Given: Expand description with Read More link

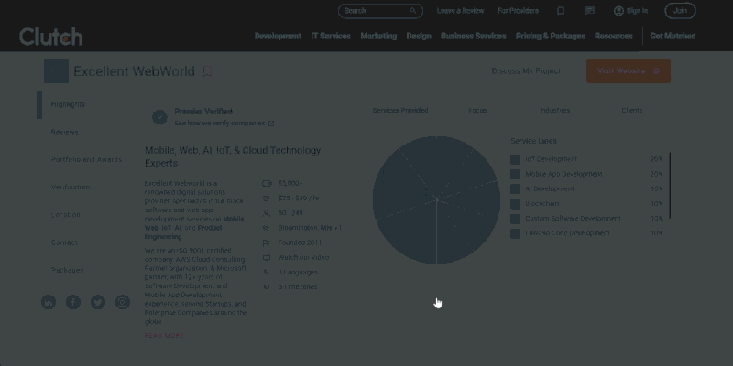Looking at the screenshot, I should [x=164, y=335].
